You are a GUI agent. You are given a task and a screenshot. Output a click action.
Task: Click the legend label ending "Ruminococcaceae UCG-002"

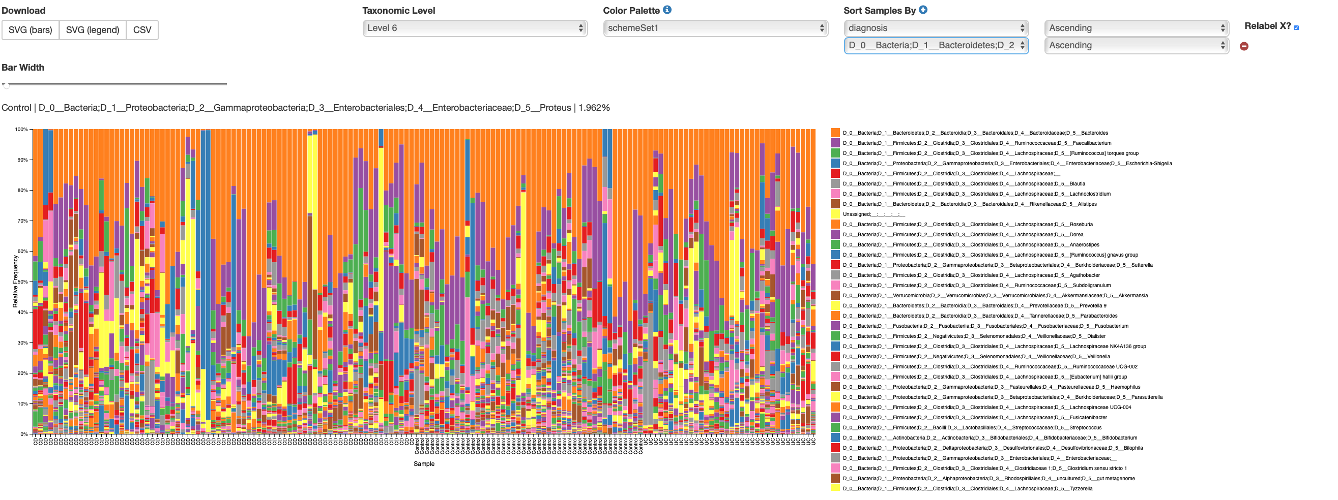990,367
